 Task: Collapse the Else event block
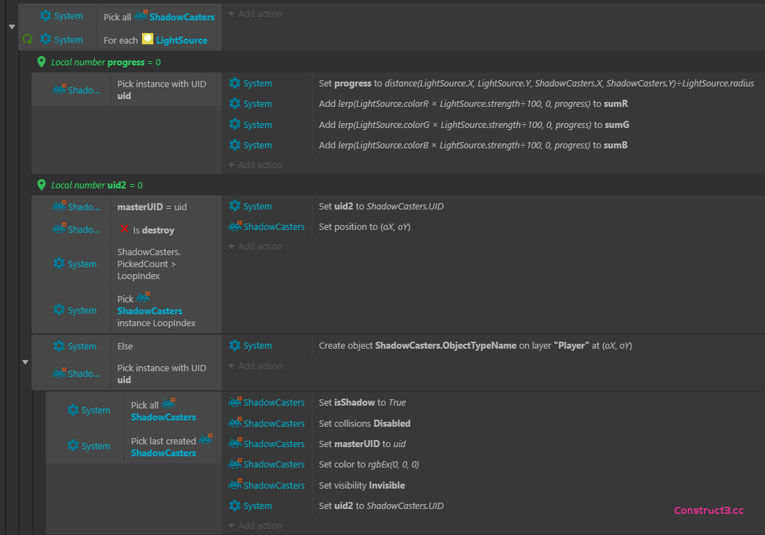pos(25,362)
